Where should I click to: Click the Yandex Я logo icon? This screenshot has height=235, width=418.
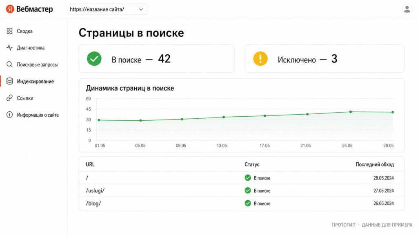[x=10, y=9]
